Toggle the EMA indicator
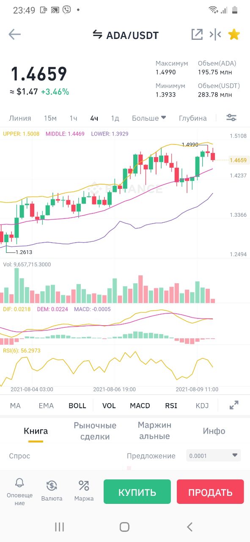This screenshot has height=542, width=250. (x=46, y=406)
